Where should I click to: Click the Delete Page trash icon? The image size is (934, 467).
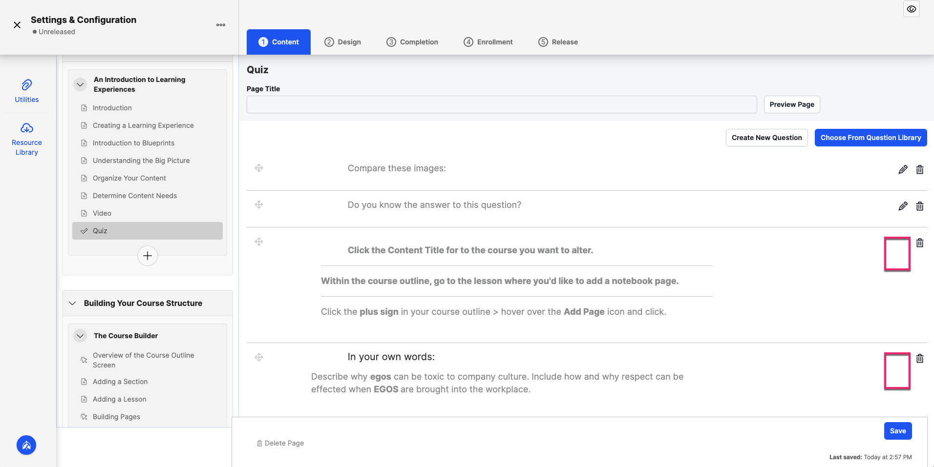(259, 443)
